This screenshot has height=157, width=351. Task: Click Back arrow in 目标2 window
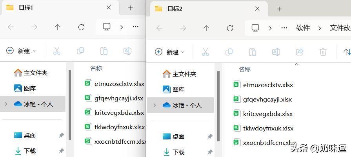click(159, 28)
